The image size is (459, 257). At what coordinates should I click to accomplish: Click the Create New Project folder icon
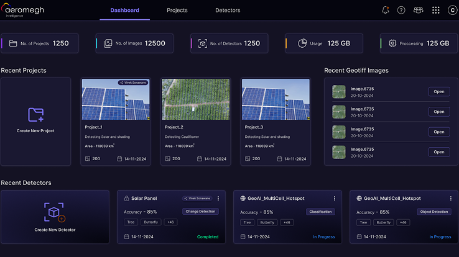click(x=35, y=114)
